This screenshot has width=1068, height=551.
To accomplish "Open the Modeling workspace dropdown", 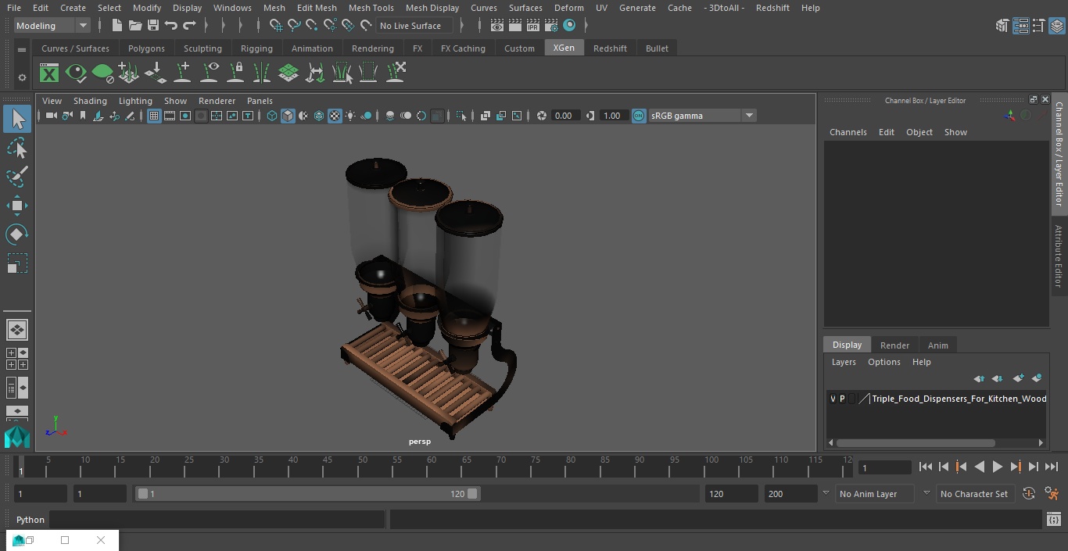I will point(52,26).
